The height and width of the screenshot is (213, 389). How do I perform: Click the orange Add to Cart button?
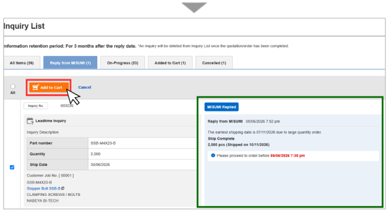[x=48, y=88]
